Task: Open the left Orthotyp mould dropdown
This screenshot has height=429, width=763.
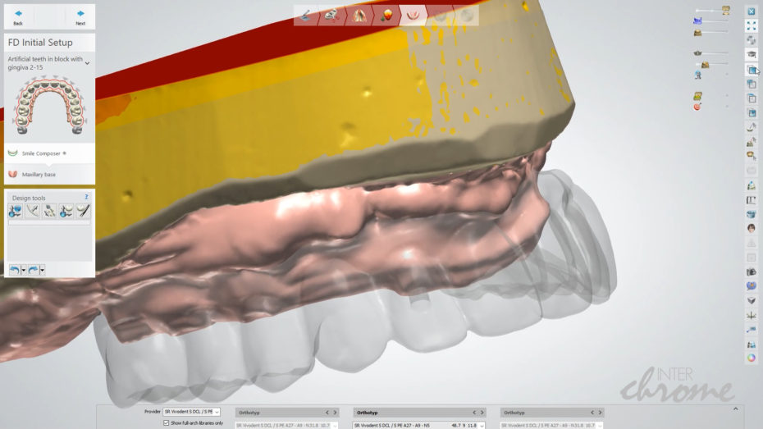Action: 335,426
